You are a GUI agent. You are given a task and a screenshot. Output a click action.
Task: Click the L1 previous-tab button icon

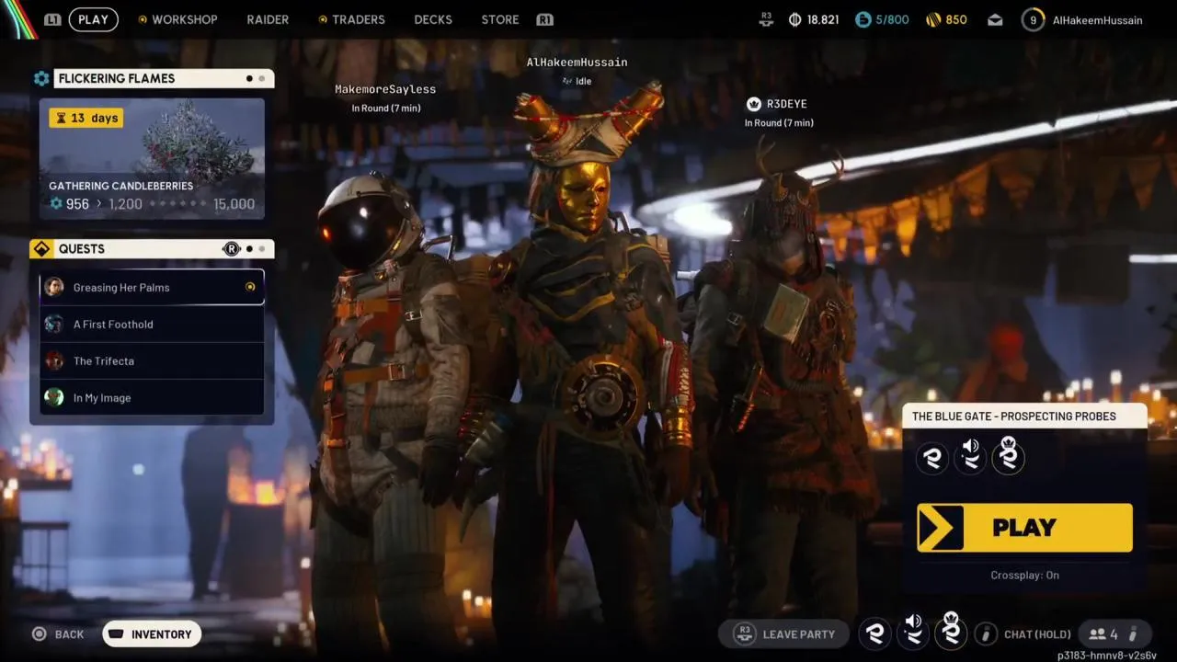[52, 19]
